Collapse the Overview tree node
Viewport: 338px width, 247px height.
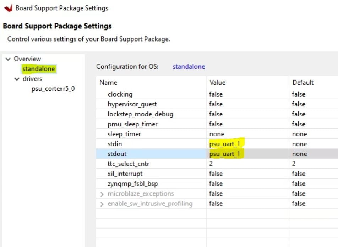[8, 59]
